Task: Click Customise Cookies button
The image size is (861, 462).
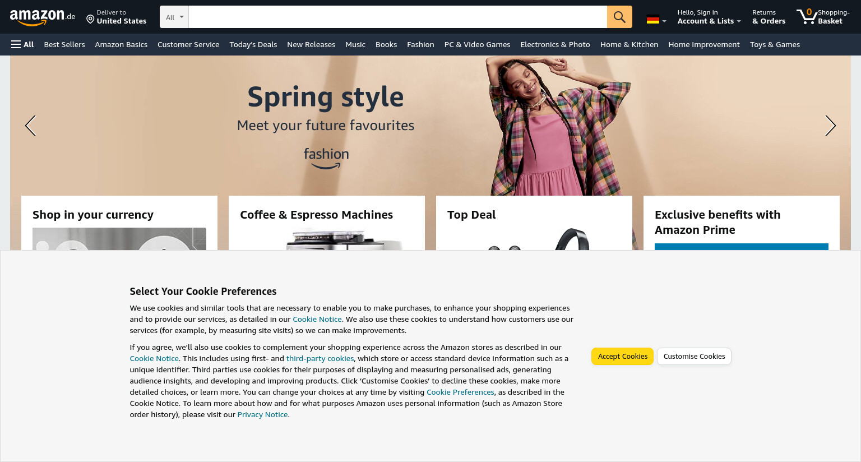Action: (x=694, y=356)
